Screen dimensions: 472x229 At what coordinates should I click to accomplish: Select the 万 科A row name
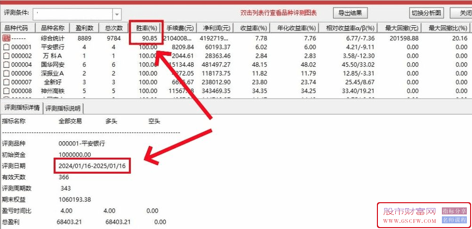[x=53, y=56]
